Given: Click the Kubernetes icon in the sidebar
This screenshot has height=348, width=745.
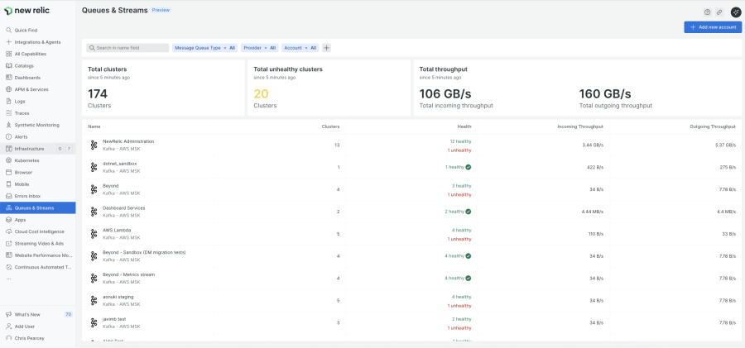Looking at the screenshot, I should click(8, 160).
